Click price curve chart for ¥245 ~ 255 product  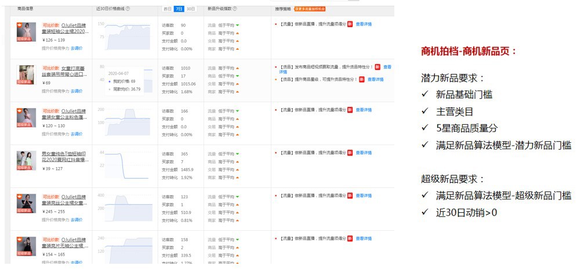pyautogui.click(x=125, y=208)
